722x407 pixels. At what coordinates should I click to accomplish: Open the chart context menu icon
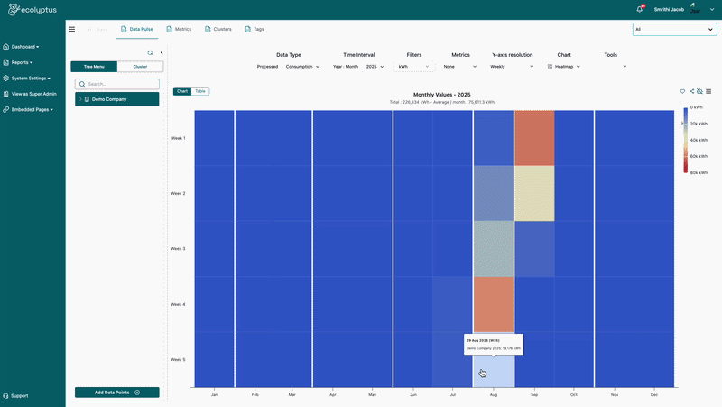[x=708, y=91]
